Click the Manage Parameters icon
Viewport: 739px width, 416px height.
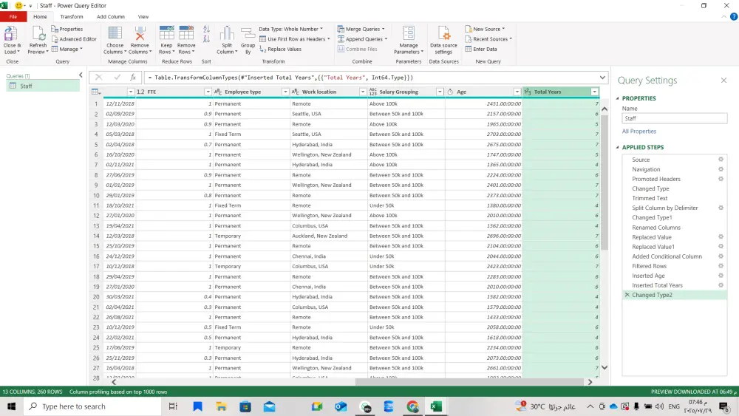click(x=409, y=34)
